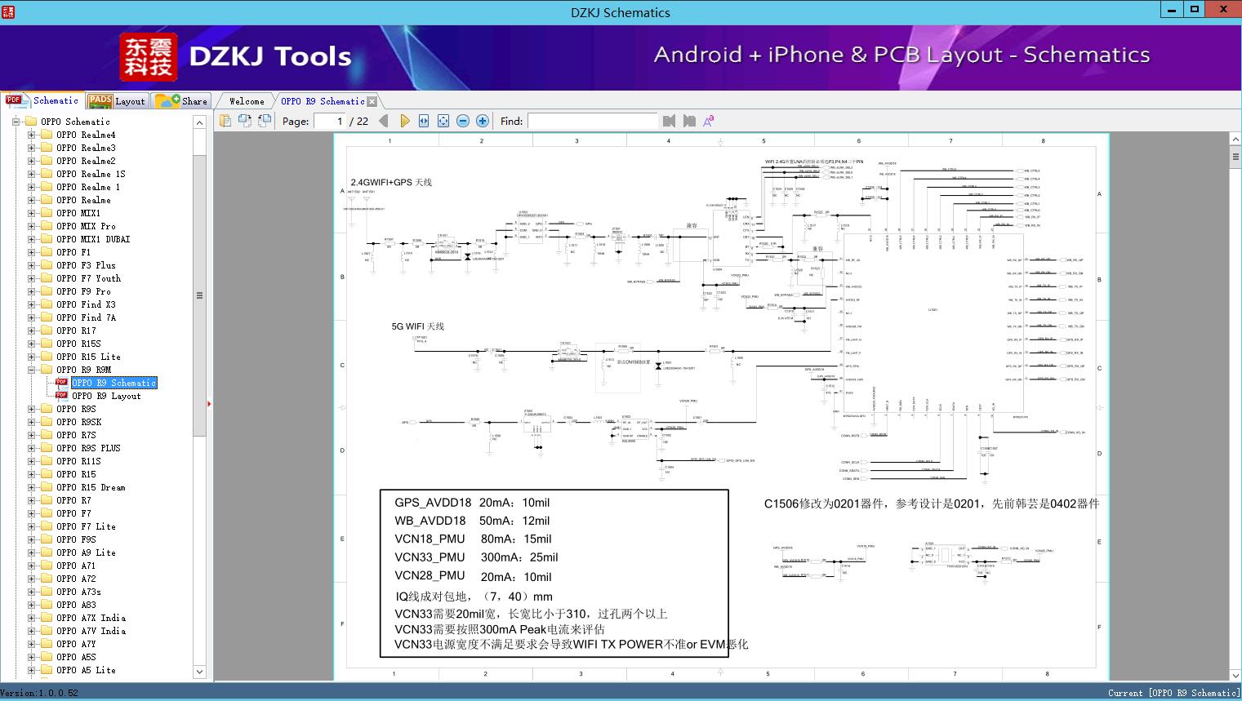The width and height of the screenshot is (1242, 701).
Task: Expand the OPPO R9S folder
Action: pos(31,409)
